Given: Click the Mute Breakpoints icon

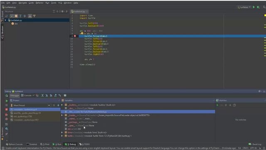Looking at the screenshot, I should 7,119.
